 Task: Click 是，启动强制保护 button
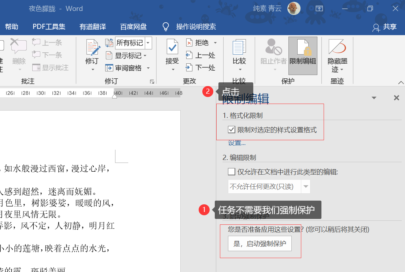click(260, 243)
